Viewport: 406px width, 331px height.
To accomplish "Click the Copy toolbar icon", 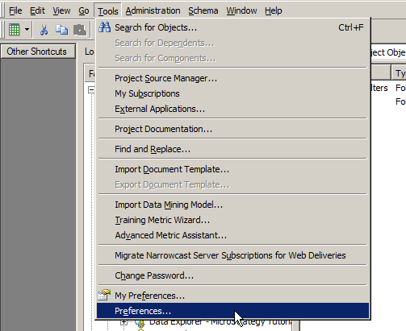I will pos(61,30).
